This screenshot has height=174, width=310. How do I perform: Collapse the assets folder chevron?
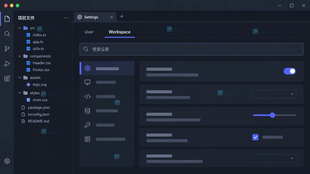coord(20,78)
